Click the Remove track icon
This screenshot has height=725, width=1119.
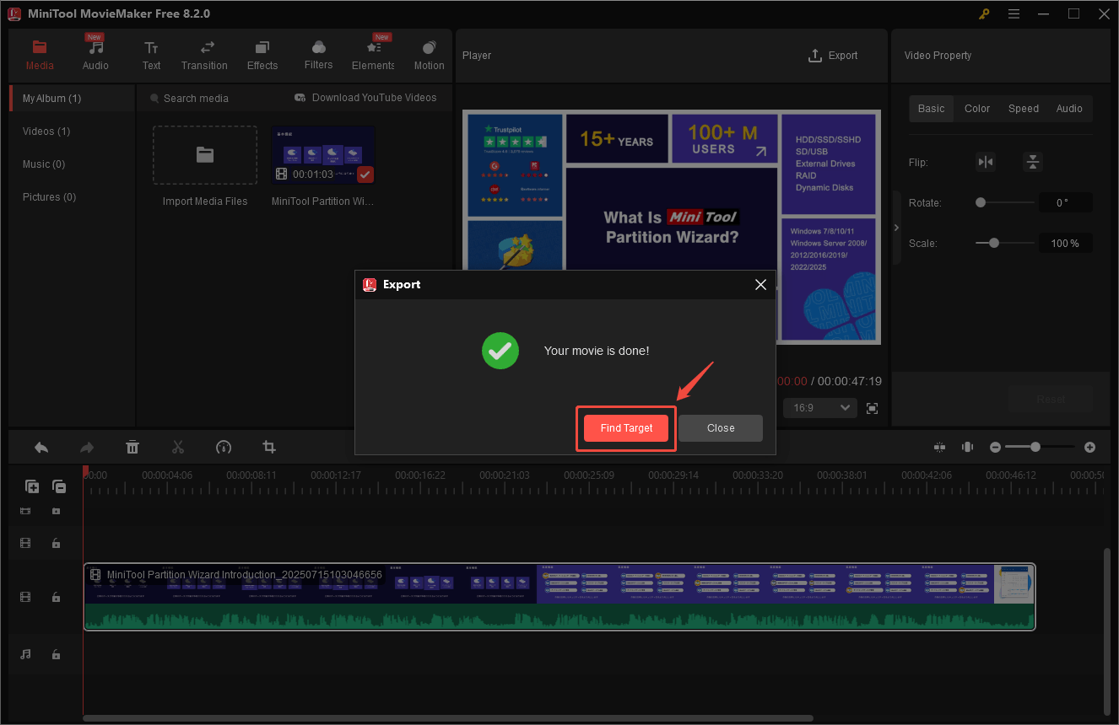pos(59,486)
